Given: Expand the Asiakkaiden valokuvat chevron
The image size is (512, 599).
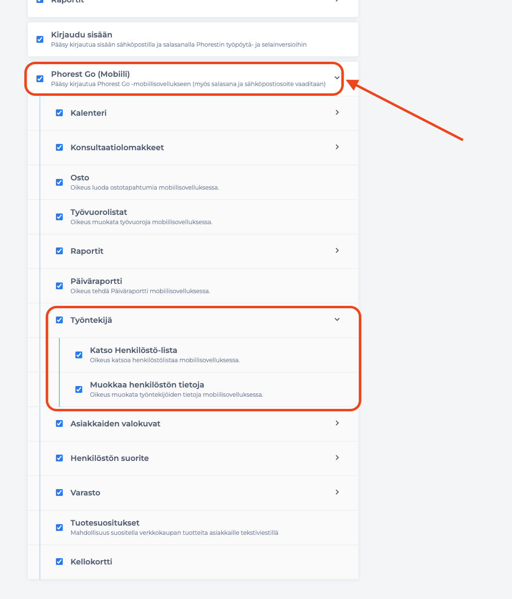Looking at the screenshot, I should (x=337, y=423).
